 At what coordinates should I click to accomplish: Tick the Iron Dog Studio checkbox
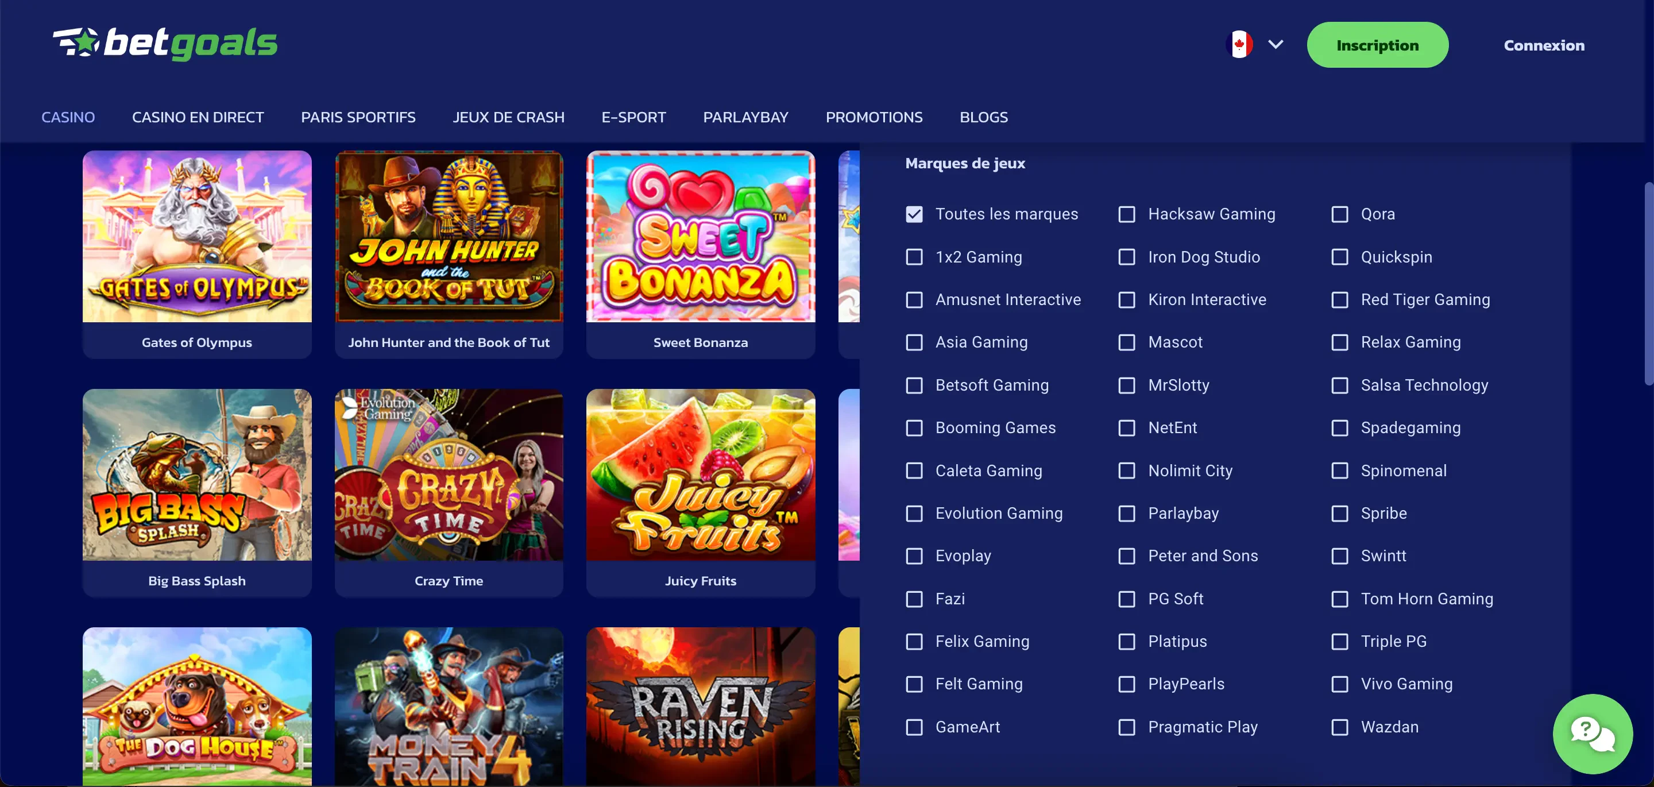point(1127,257)
